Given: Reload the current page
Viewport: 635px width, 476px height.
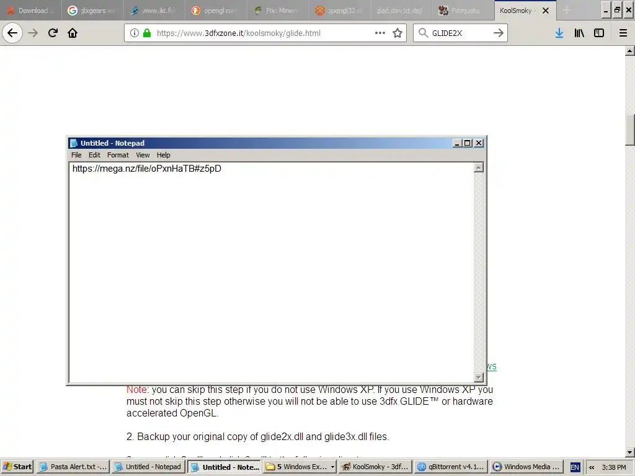Looking at the screenshot, I should pos(53,33).
